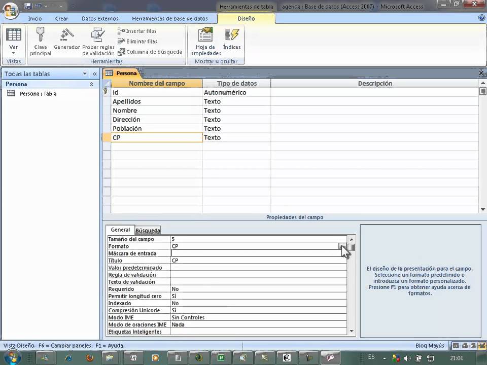Run Probar reglas de validación
Viewport: 487px width, 365px height.
[x=98, y=41]
